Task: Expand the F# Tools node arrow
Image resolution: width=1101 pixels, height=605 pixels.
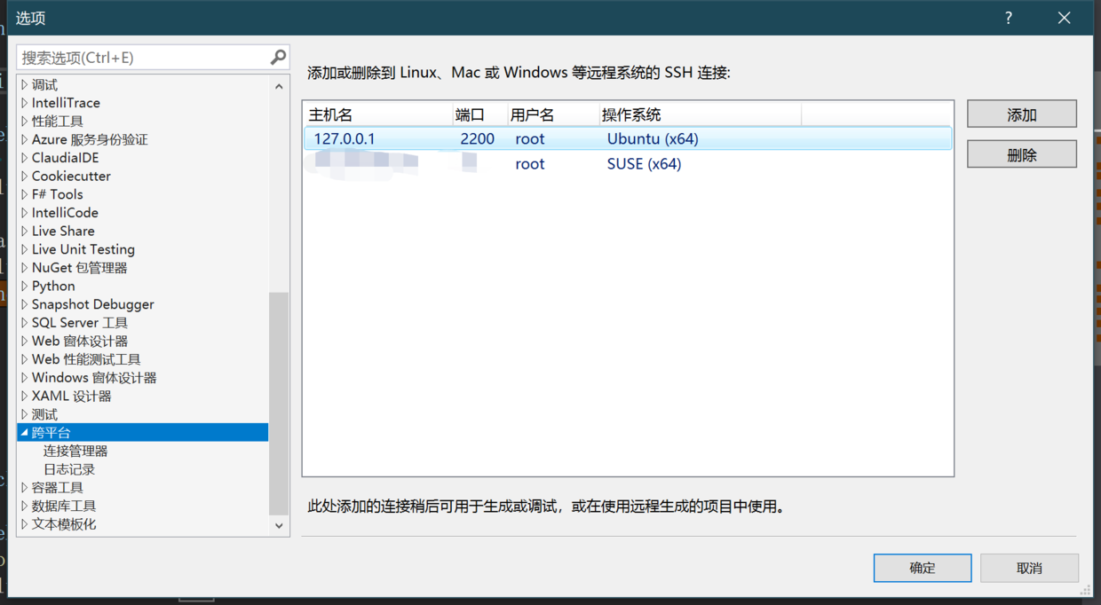Action: (25, 194)
